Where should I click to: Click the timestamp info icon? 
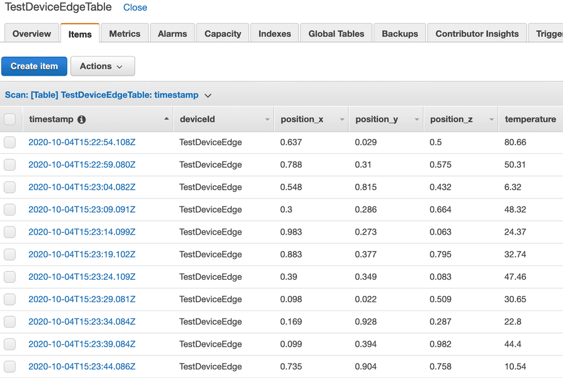pos(81,120)
